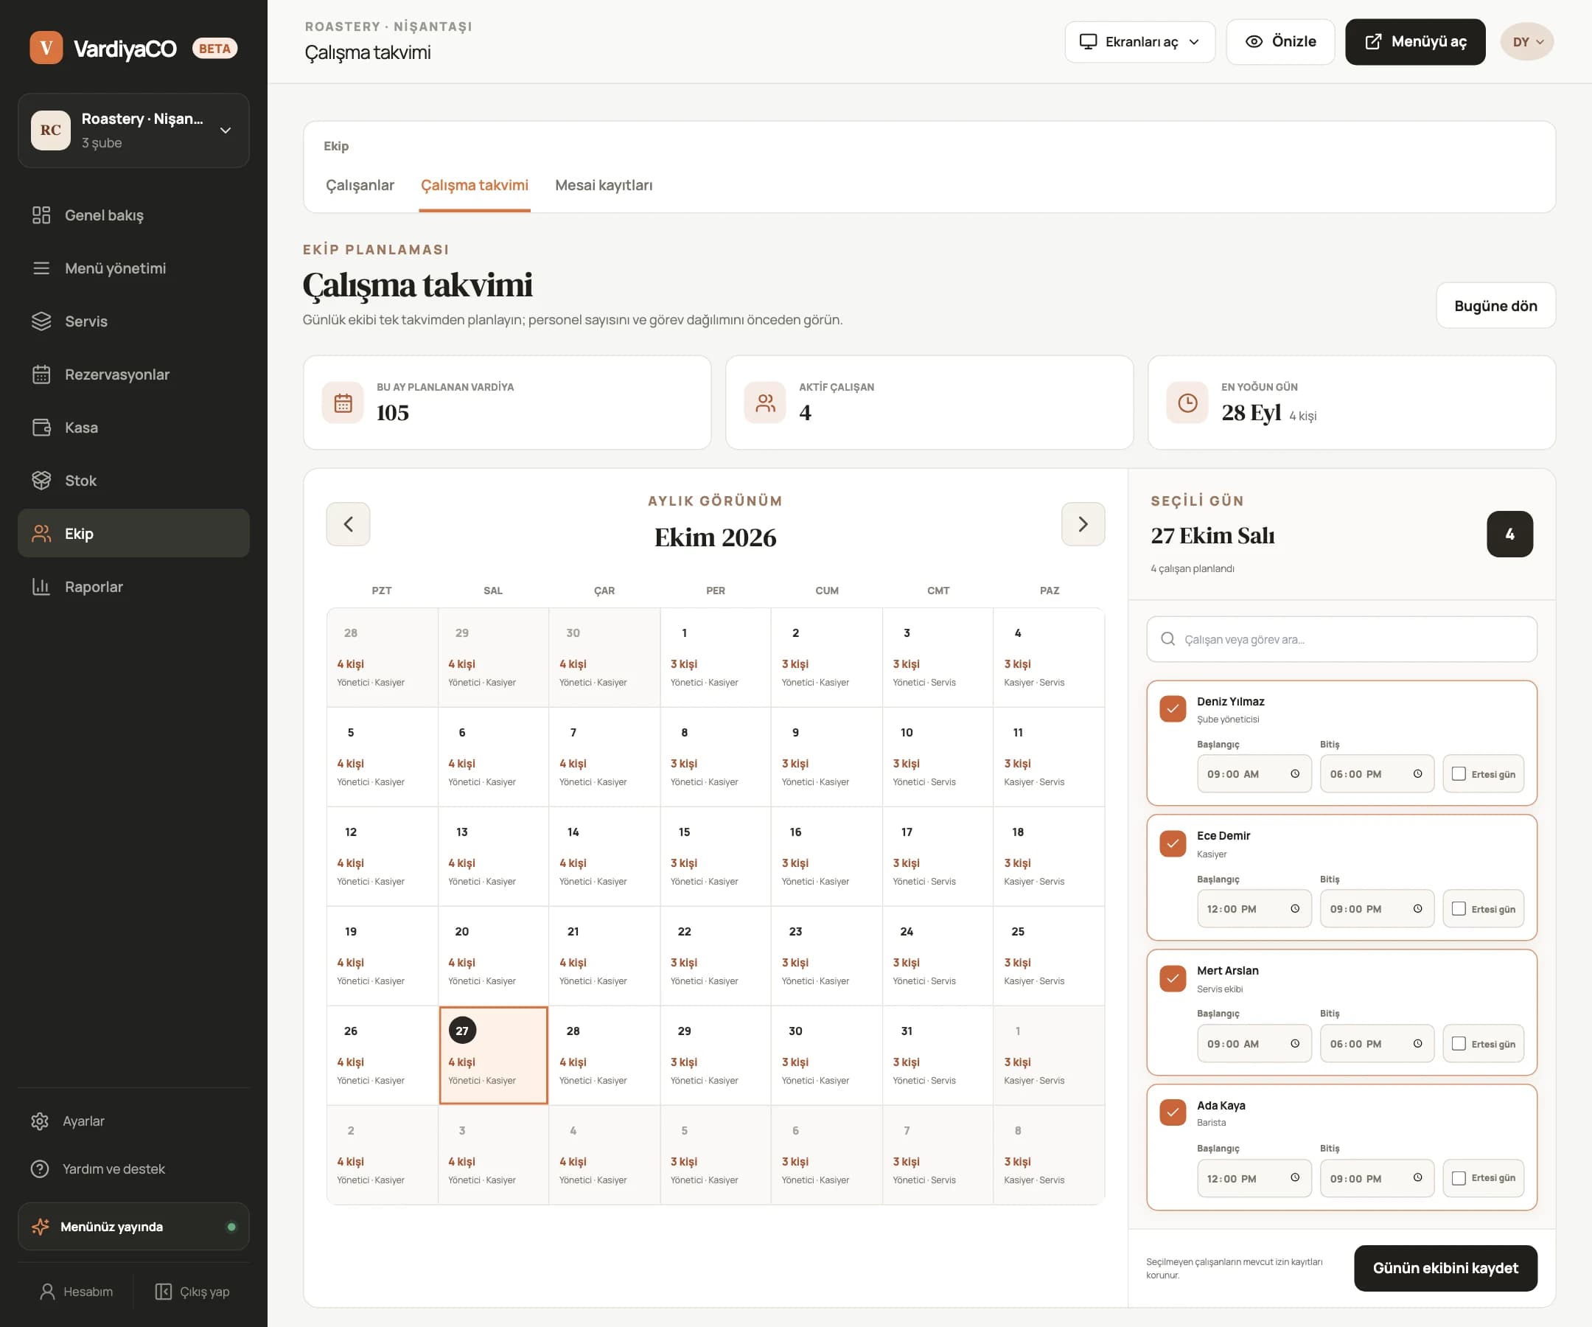Click Günün ekibini kaydet button
The height and width of the screenshot is (1327, 1592).
pos(1445,1268)
